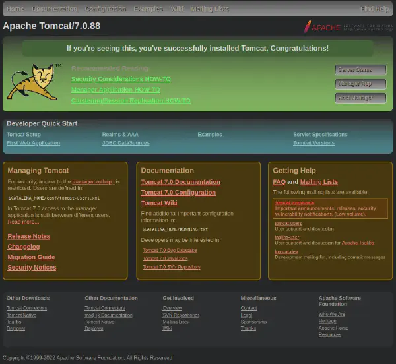Open Deployer under Other Downloads
Viewport: 396px width, 364px height.
16,328
